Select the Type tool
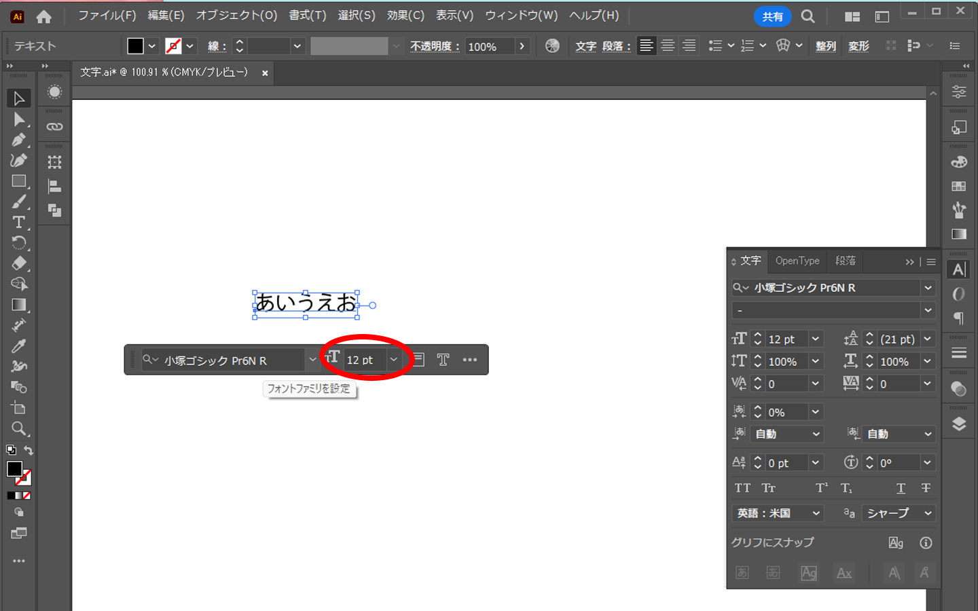Screen dimensions: 978x611 (x=18, y=222)
